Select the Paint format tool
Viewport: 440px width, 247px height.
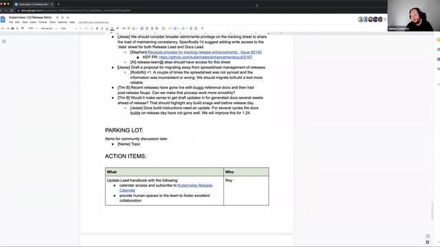(23, 29)
